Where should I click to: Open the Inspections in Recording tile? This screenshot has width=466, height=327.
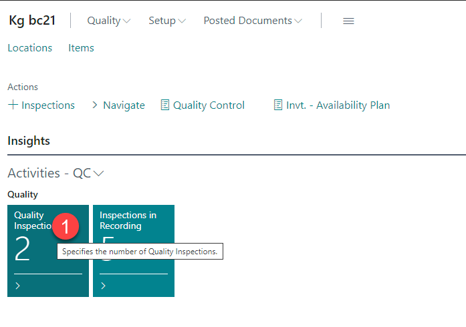coord(134,250)
